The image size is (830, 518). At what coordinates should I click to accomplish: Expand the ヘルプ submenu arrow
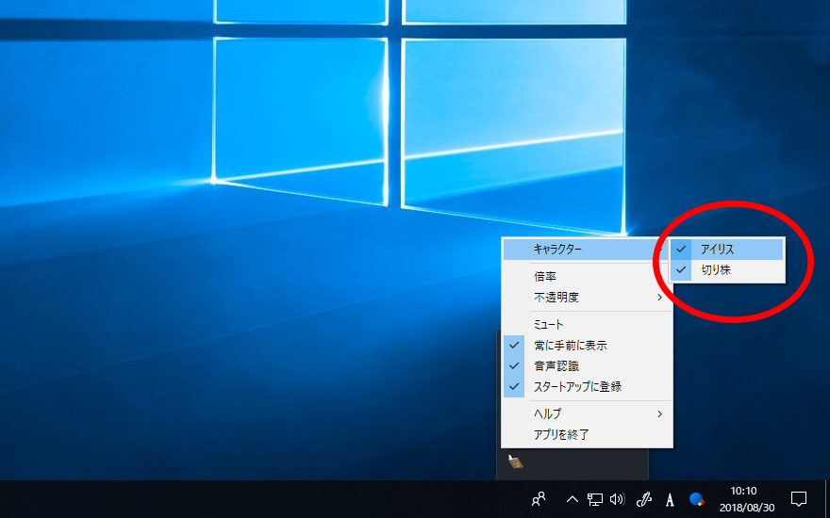(x=660, y=413)
